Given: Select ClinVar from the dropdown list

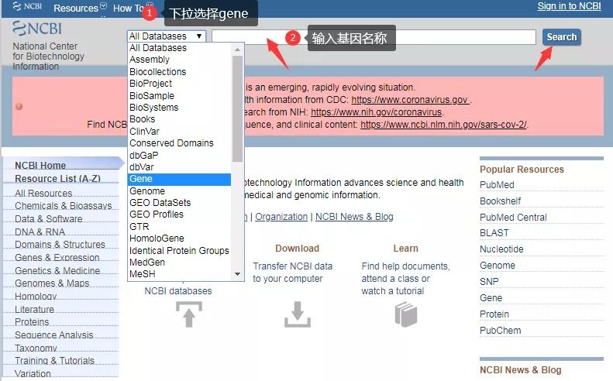Looking at the screenshot, I should click(x=179, y=132).
